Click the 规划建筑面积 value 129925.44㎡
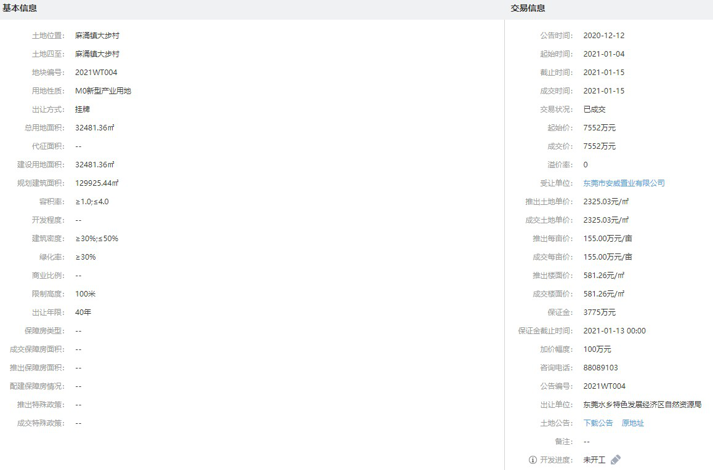 [x=97, y=183]
